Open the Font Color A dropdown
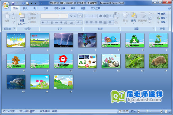Screen dimensions: 173x115 tap(79, 22)
